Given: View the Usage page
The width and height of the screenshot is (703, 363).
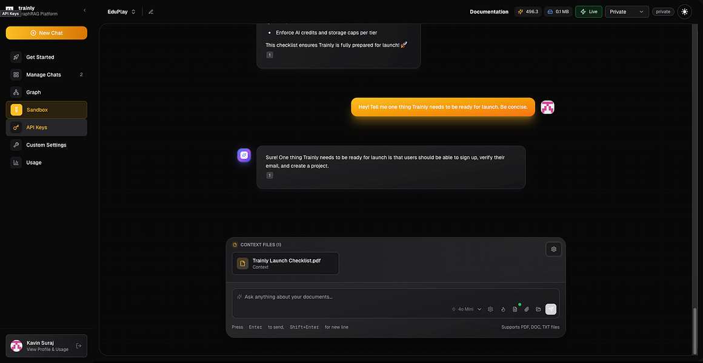Looking at the screenshot, I should [46, 163].
